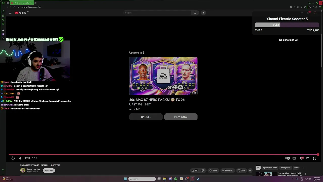Share the video
The width and height of the screenshot is (323, 182).
213,170
